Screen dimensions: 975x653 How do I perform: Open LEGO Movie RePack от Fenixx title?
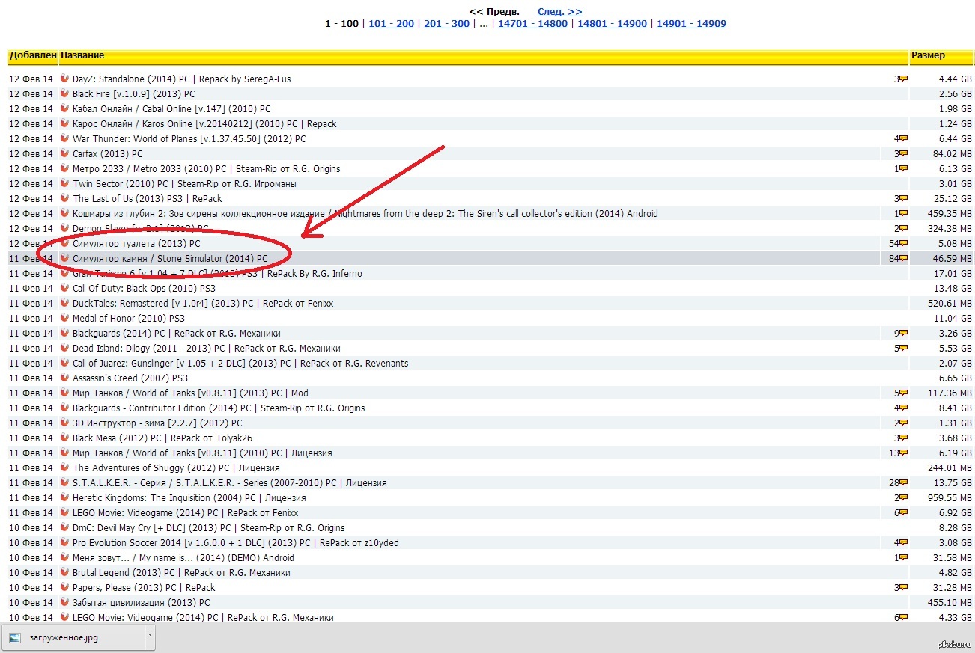click(185, 512)
